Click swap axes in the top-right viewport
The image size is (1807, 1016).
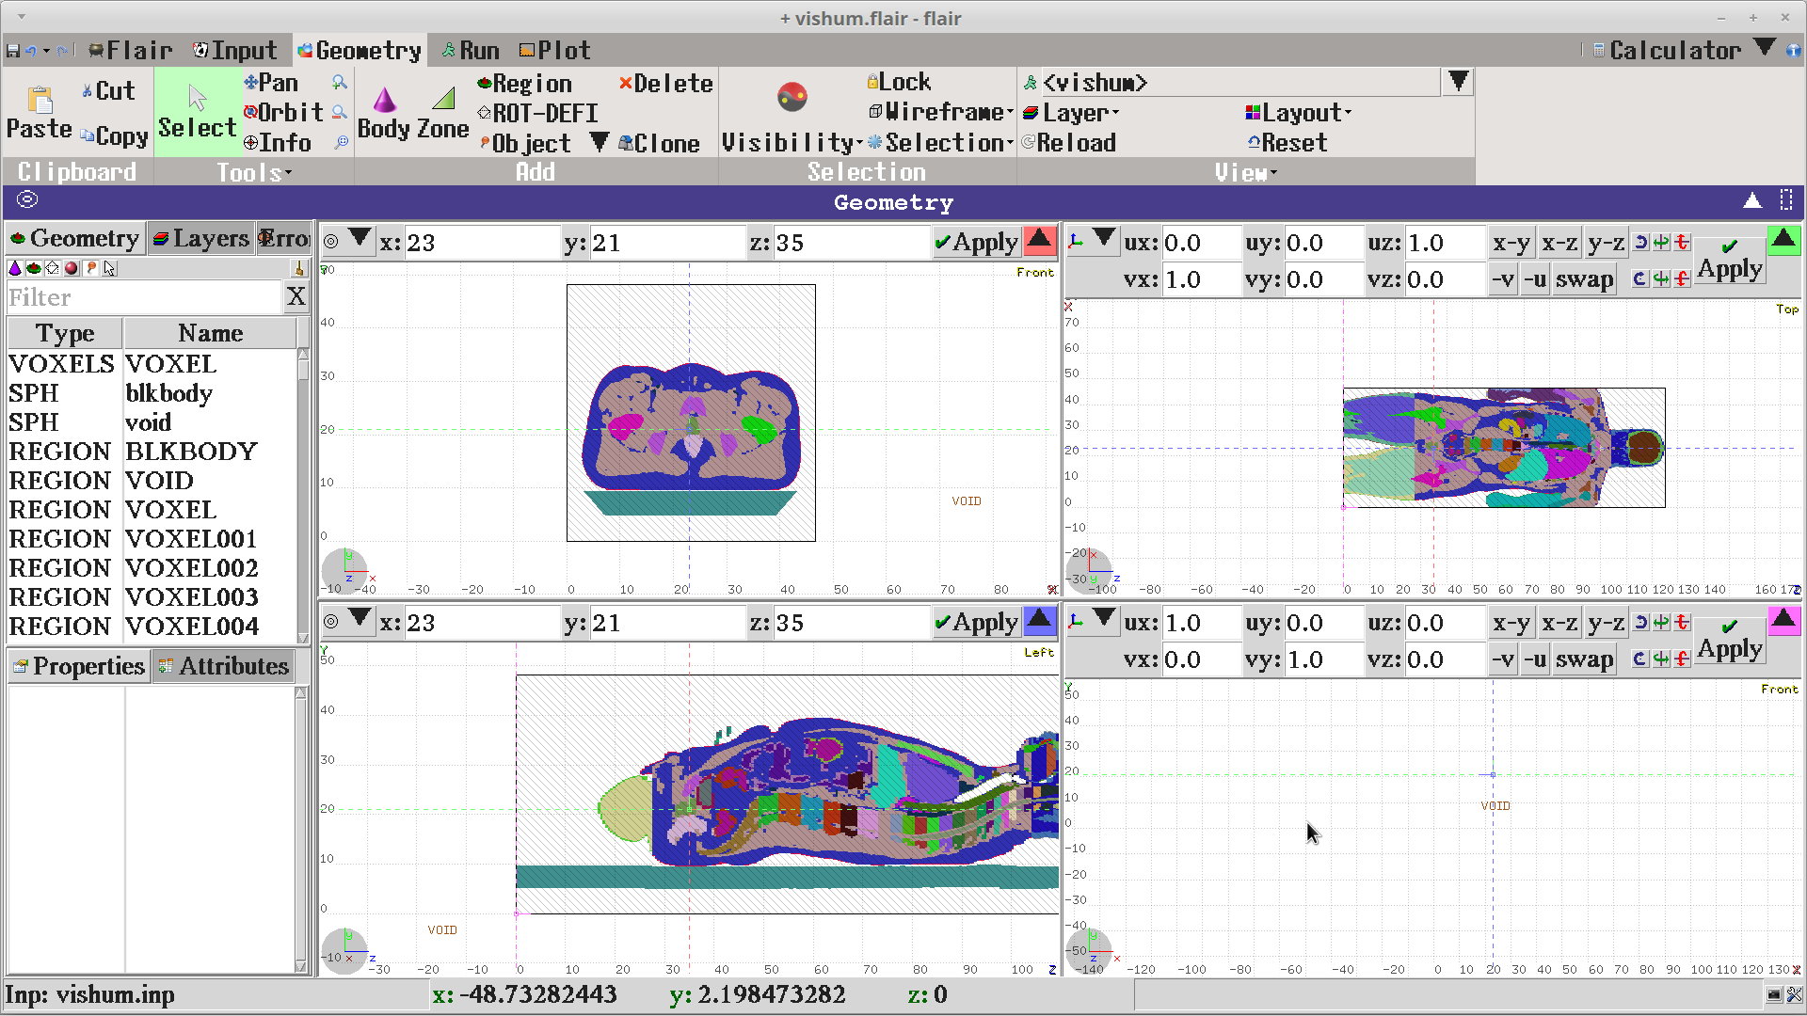[x=1584, y=279]
